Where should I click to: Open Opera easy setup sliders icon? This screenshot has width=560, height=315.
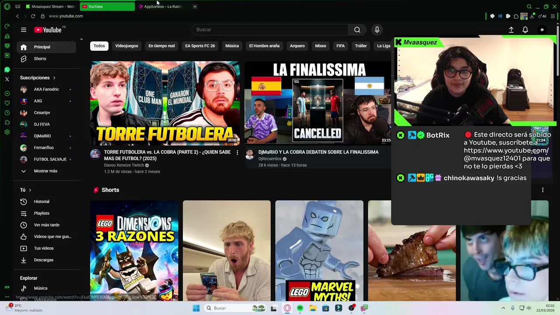click(553, 16)
